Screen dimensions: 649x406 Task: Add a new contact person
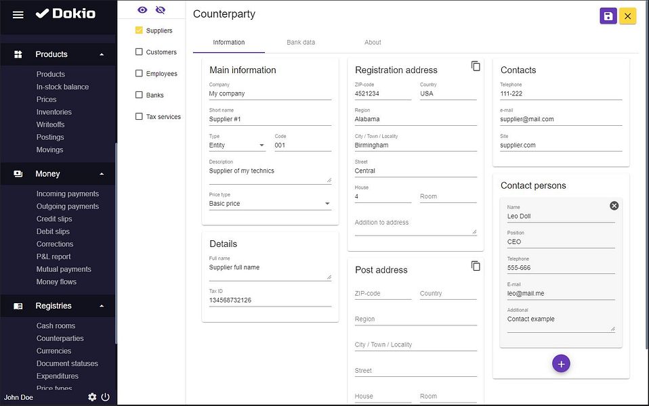click(561, 363)
